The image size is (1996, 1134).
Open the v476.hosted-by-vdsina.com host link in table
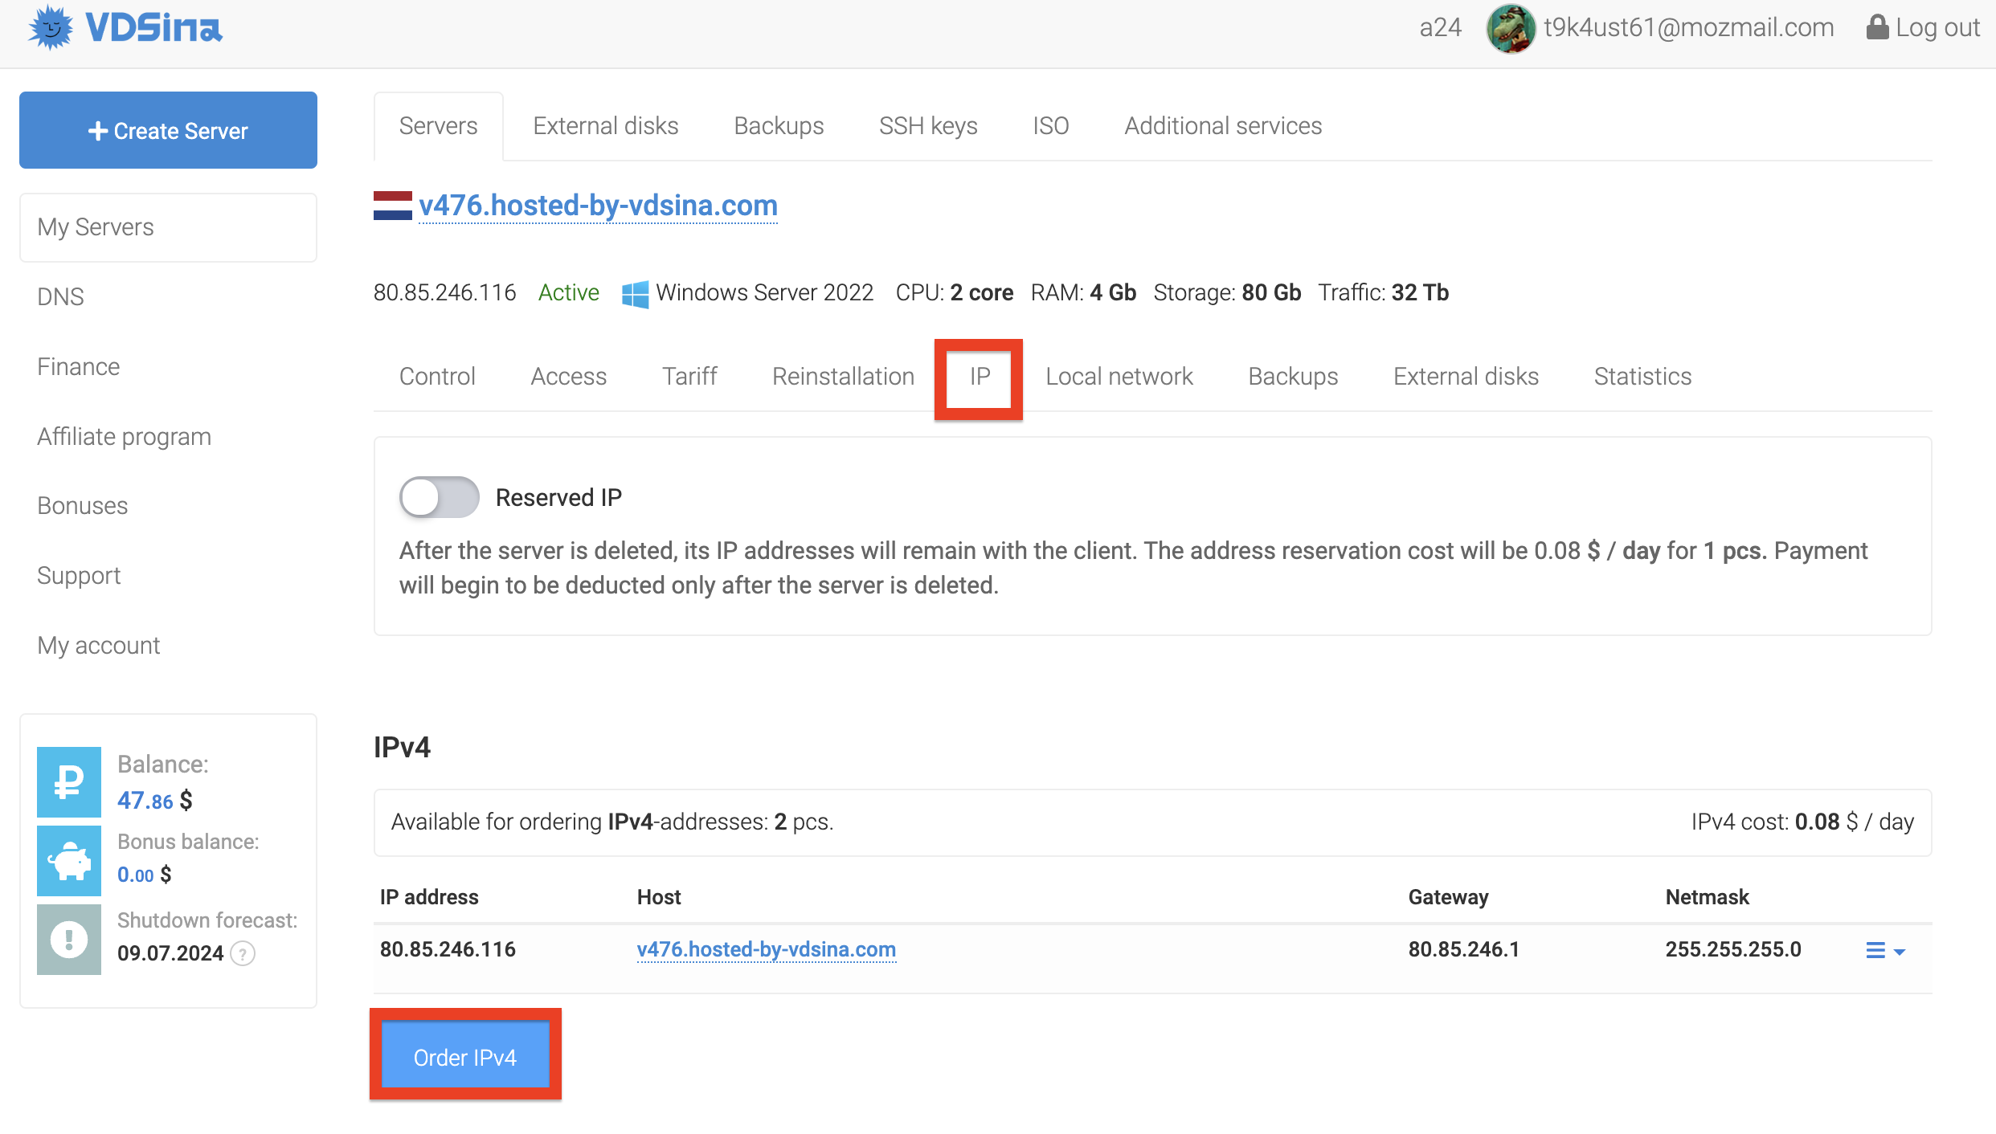coord(766,949)
